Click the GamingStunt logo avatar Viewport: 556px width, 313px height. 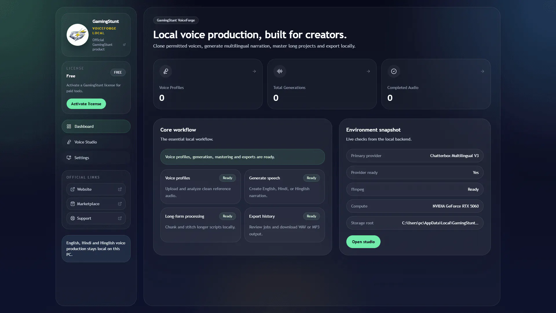77,35
